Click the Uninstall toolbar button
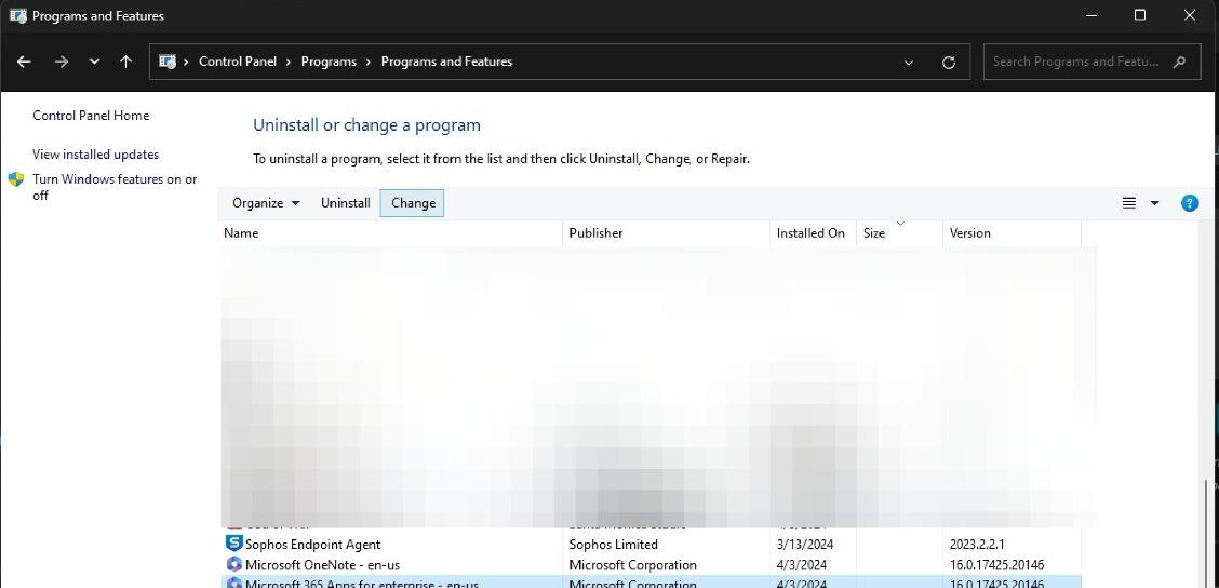 tap(345, 203)
